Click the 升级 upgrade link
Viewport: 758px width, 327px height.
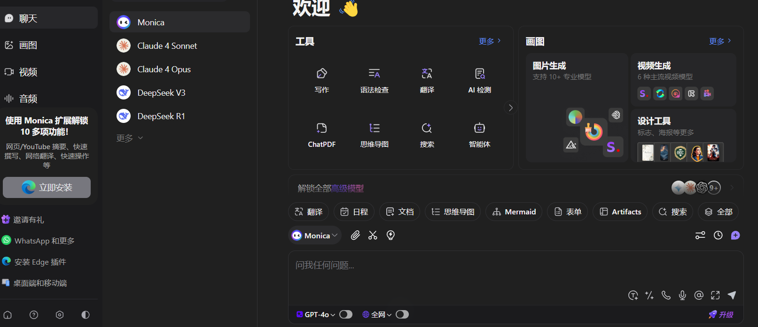click(721, 314)
